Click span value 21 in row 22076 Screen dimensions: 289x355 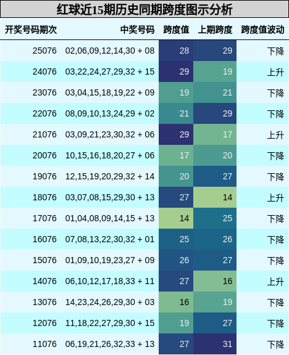[176, 113]
